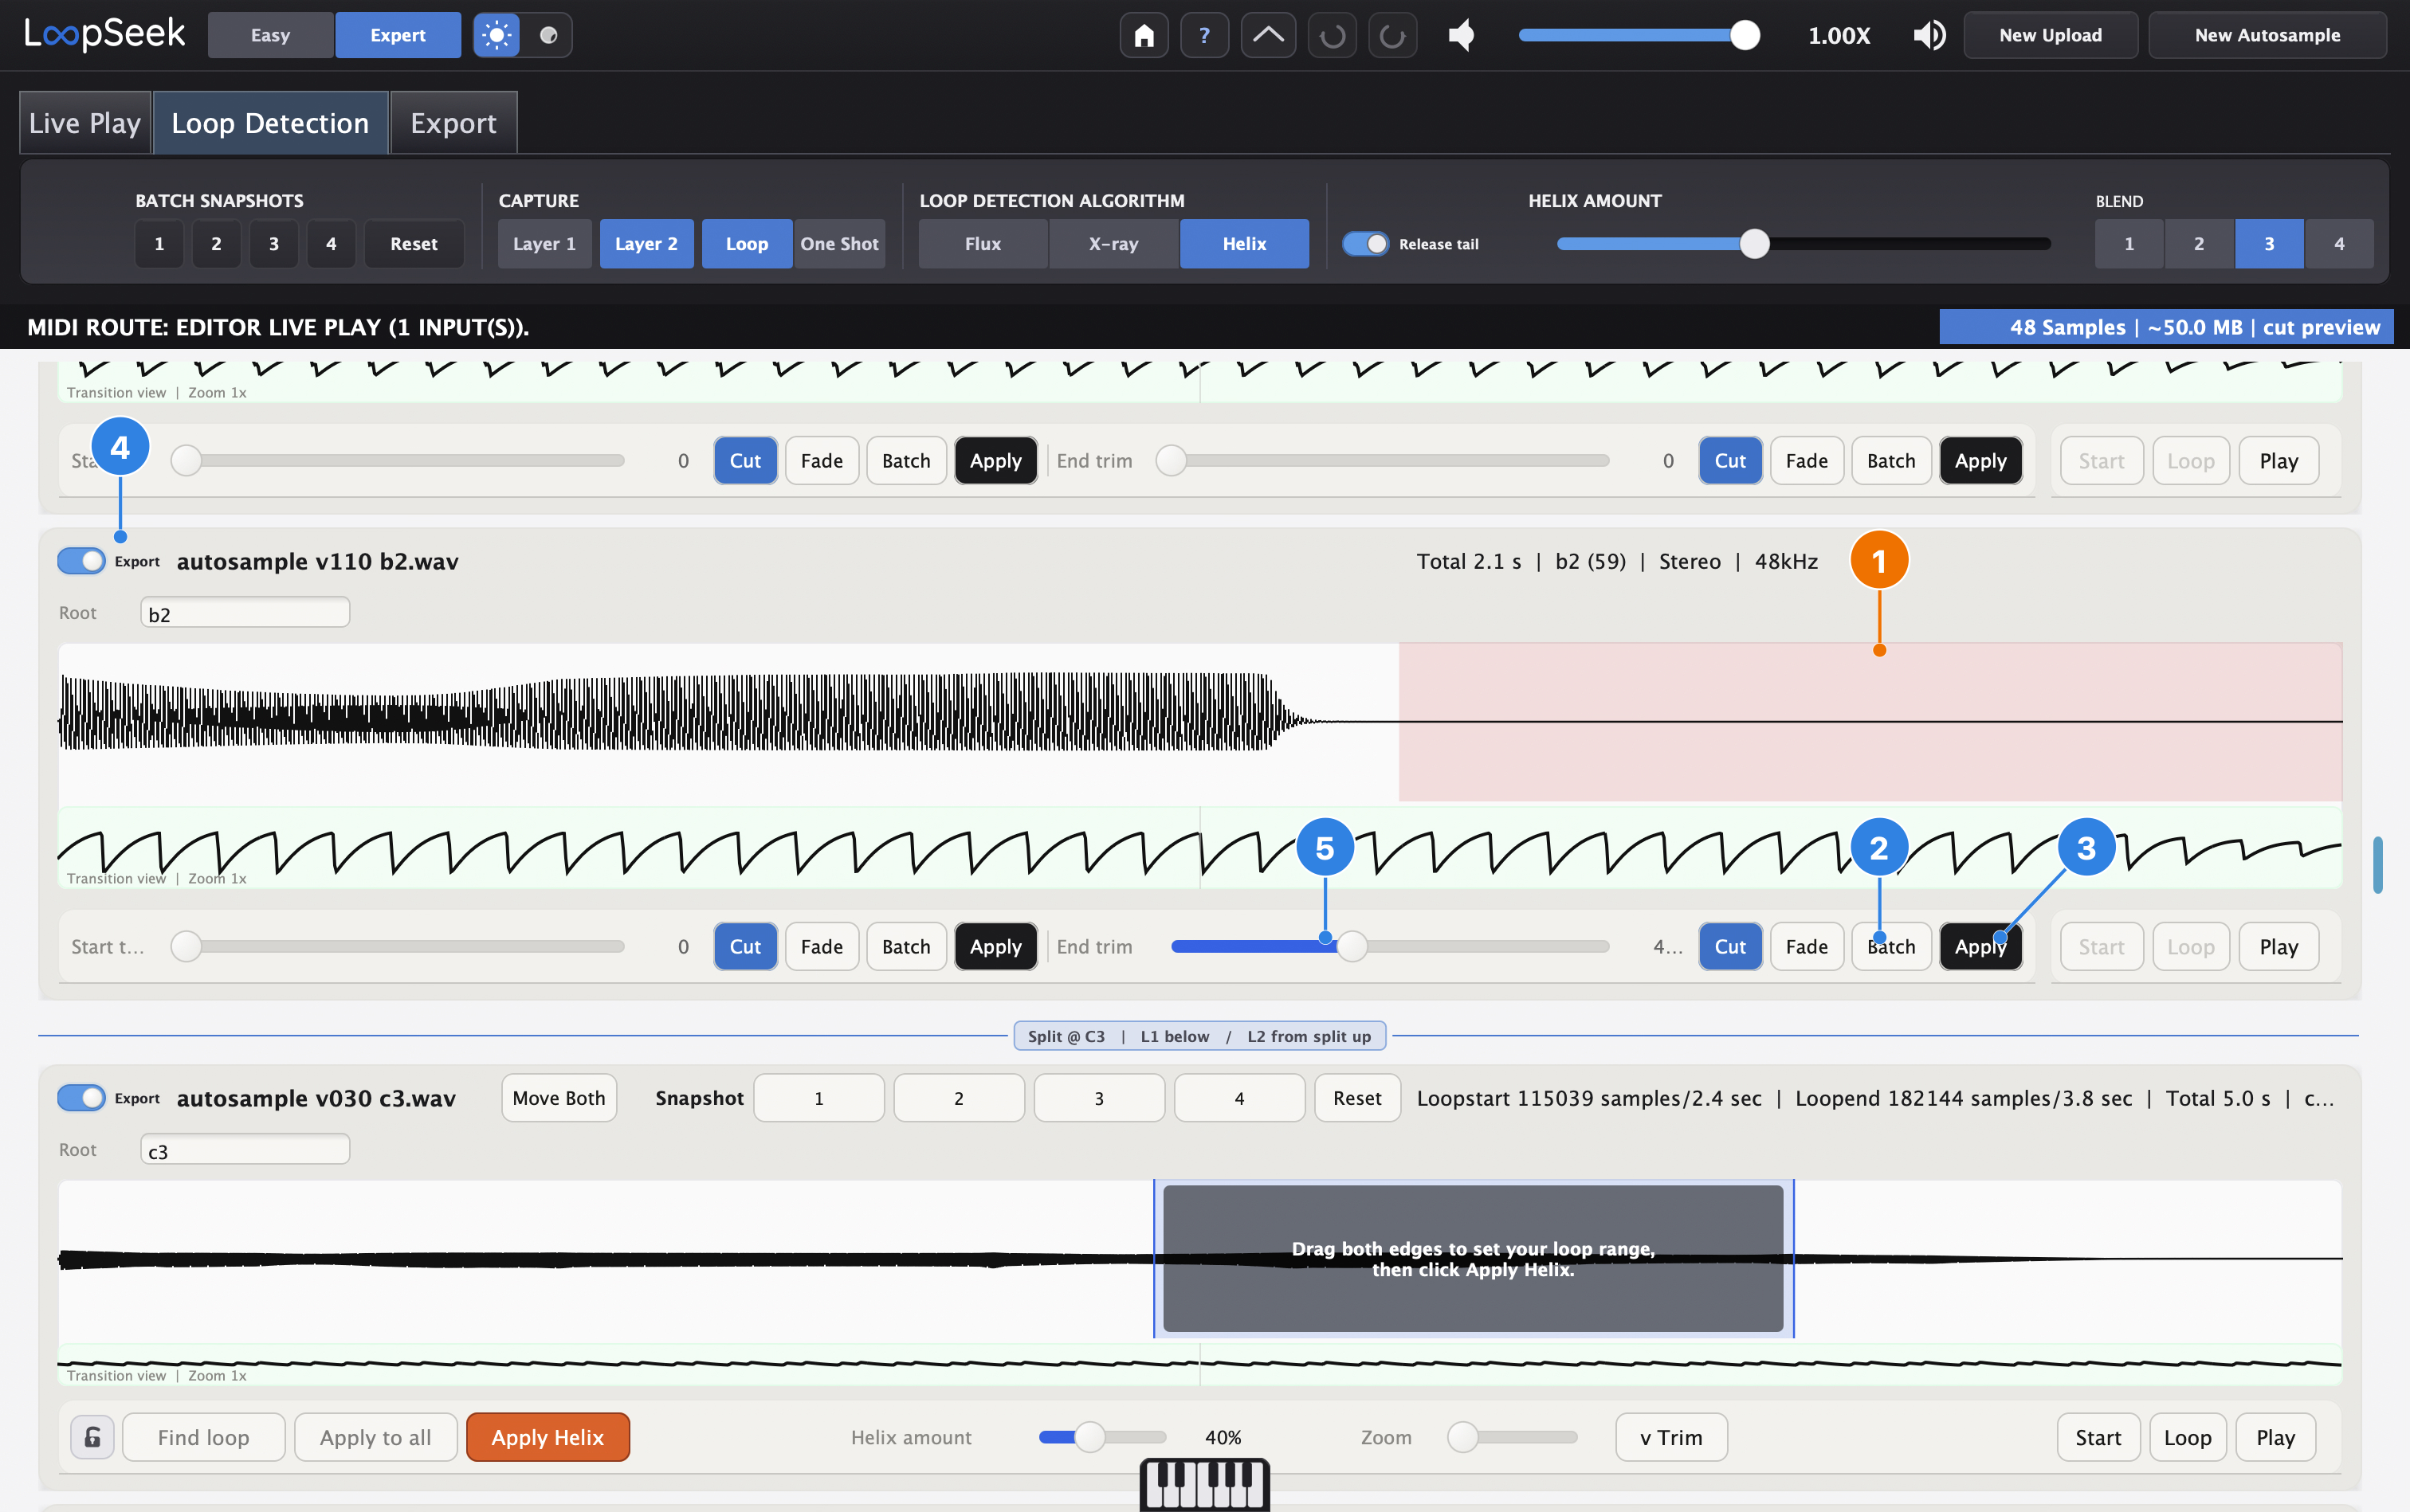The width and height of the screenshot is (2410, 1512).
Task: Click Reset in Batch Snapshots
Action: pyautogui.click(x=414, y=244)
